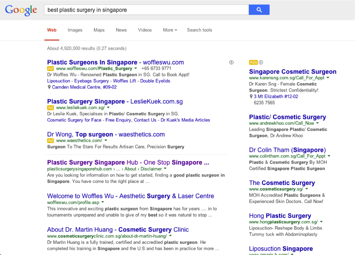Open Plastic Surgery Singapore Hub result
Image resolution: width=355 pixels, height=255 pixels.
[x=128, y=163]
